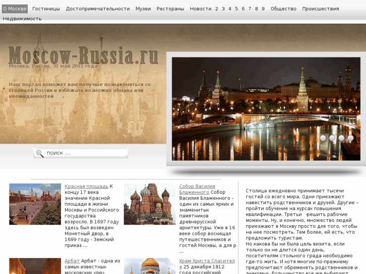Open the Недвижимость section
This screenshot has width=366, height=274.
[x=22, y=19]
